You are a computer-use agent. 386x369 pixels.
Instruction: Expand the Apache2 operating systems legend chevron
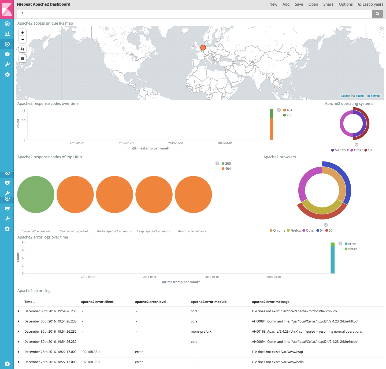[356, 145]
